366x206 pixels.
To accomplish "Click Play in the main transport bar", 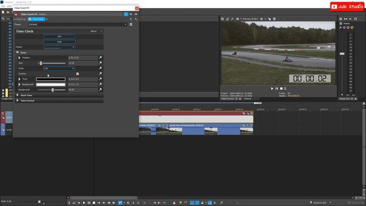I will (x=84, y=203).
